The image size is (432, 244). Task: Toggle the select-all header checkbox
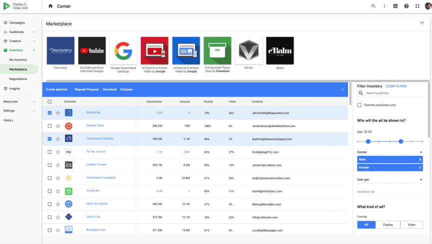point(49,101)
